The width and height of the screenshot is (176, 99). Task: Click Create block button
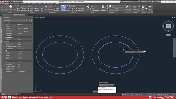(x=93, y=6)
